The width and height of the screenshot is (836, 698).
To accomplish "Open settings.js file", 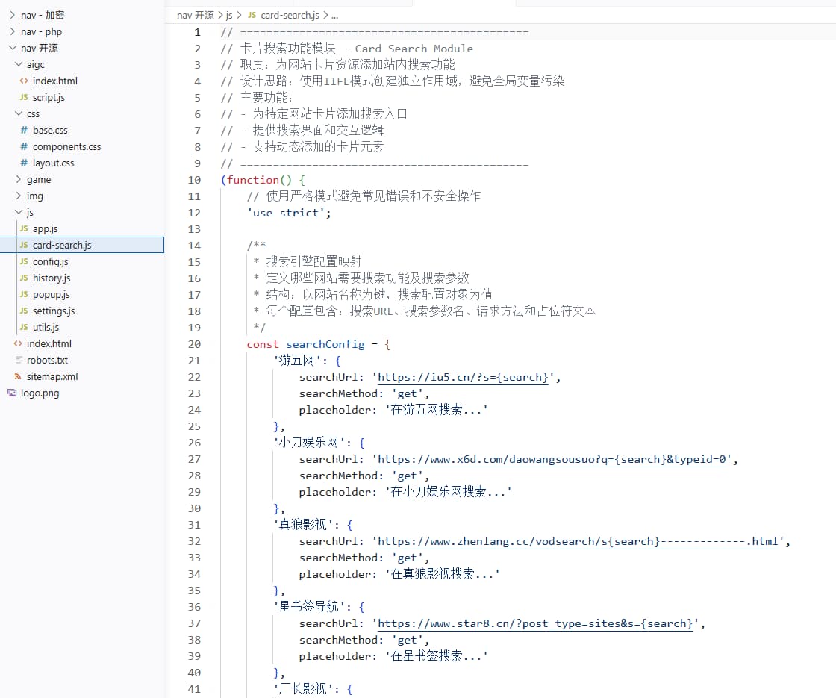I will click(54, 311).
